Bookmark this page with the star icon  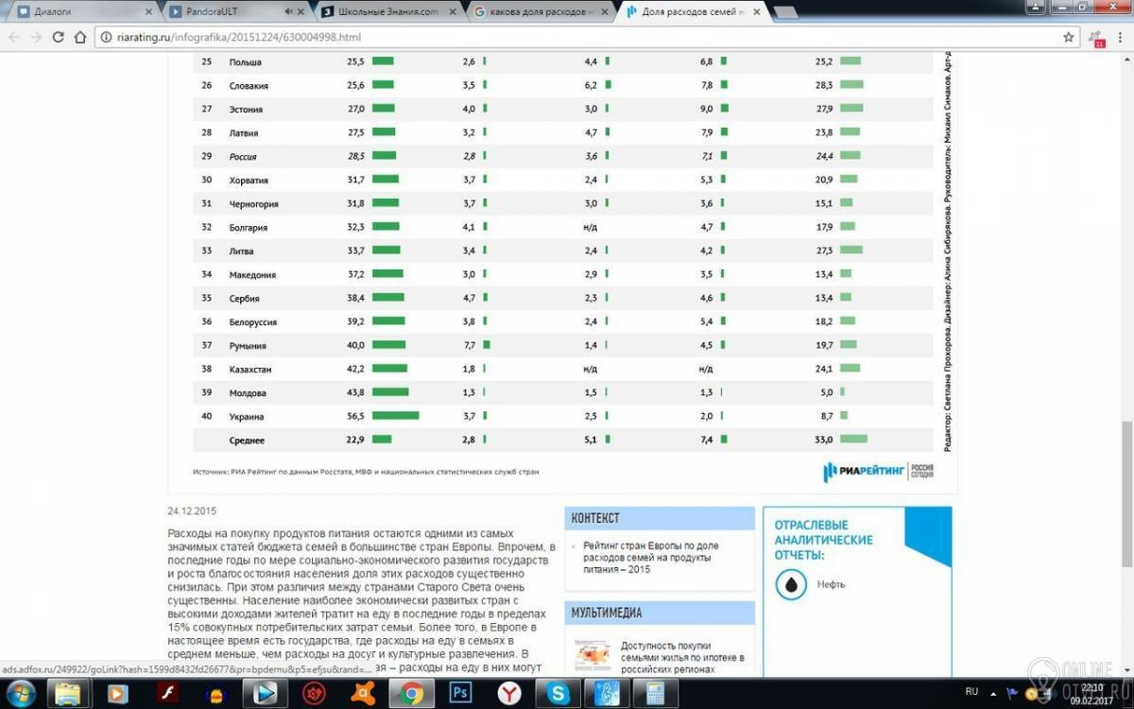[x=1069, y=37]
